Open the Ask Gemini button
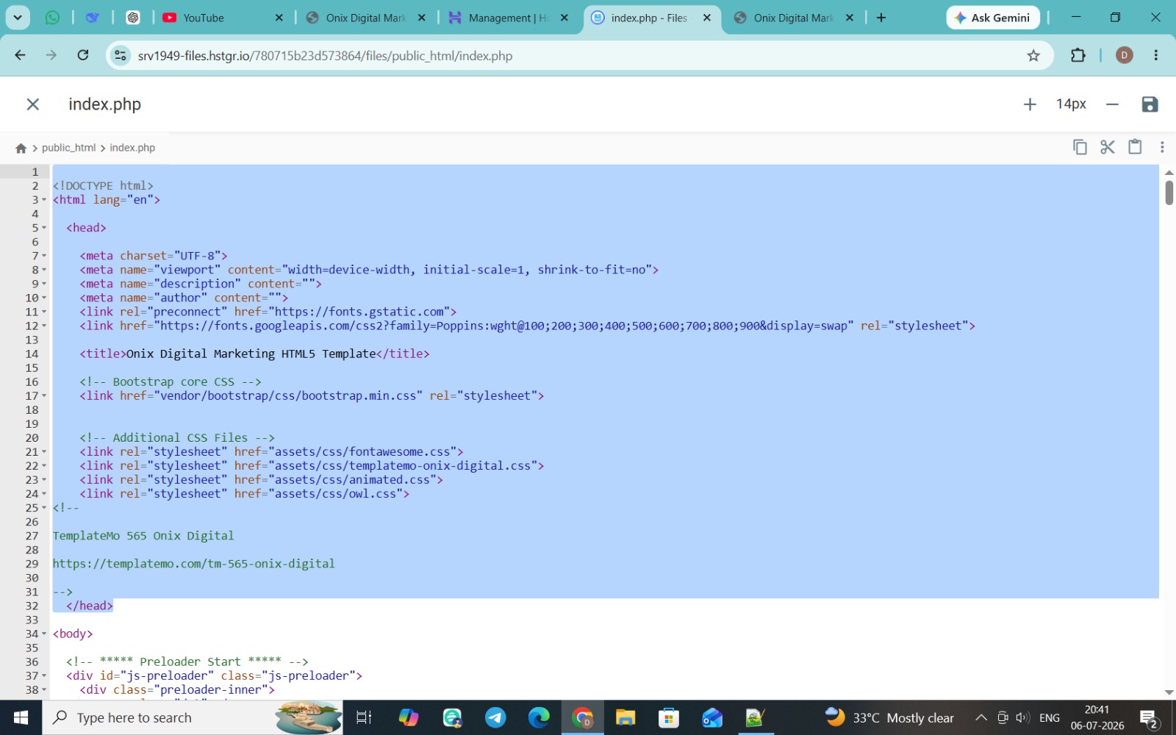The height and width of the screenshot is (735, 1176). (992, 18)
